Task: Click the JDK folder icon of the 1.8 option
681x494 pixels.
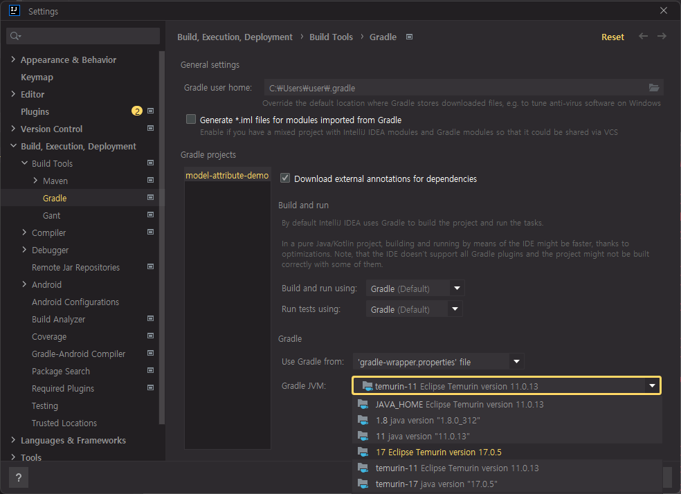Action: point(363,420)
